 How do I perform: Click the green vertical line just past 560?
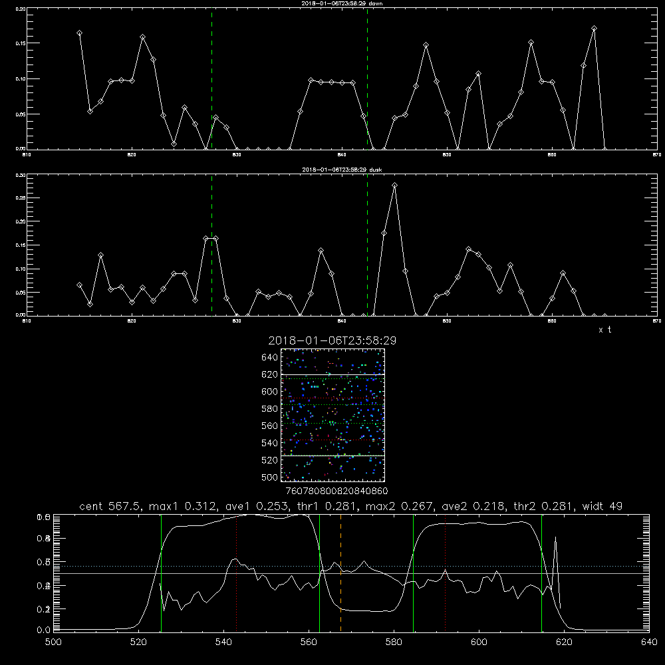click(319, 573)
